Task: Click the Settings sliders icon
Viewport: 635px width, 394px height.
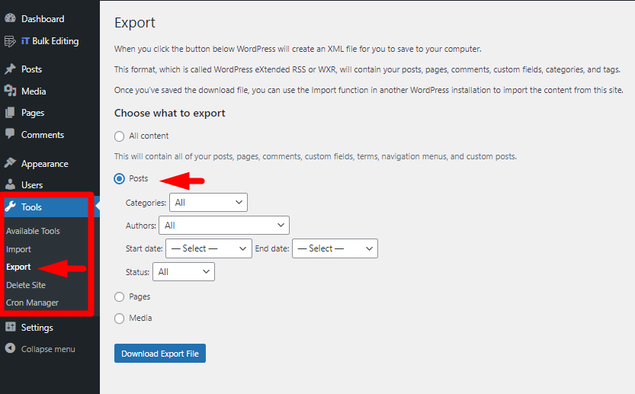Action: pyautogui.click(x=10, y=327)
